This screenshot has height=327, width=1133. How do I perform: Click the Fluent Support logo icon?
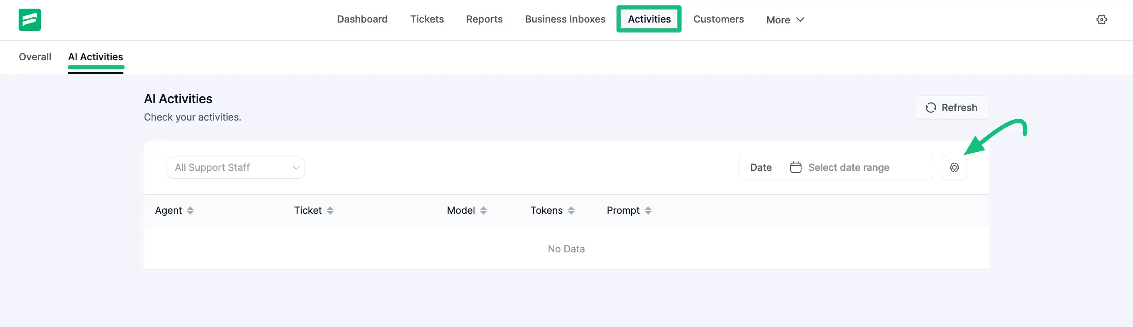[29, 20]
